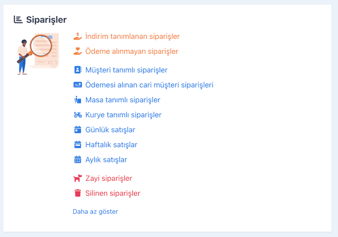This screenshot has width=338, height=237.
Task: Open Ödemesi alınan cari müşteri siparişleri
Action: pos(149,85)
